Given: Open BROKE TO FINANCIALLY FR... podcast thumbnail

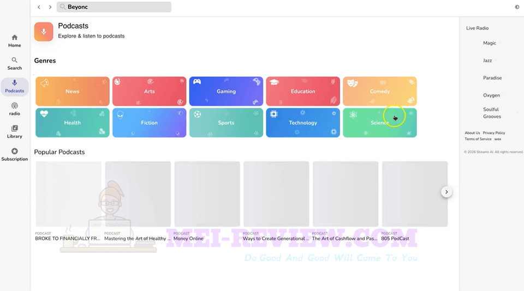Looking at the screenshot, I should [x=69, y=194].
